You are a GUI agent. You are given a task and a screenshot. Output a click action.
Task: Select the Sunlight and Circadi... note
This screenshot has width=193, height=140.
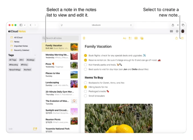pos(60,112)
